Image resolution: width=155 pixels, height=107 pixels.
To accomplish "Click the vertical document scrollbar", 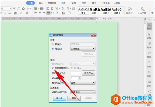I will click(x=145, y=59).
